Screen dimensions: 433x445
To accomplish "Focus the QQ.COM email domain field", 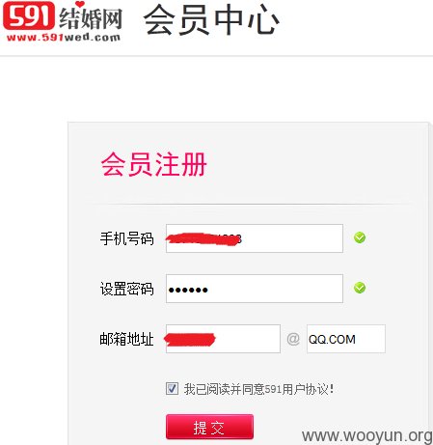I will click(346, 339).
